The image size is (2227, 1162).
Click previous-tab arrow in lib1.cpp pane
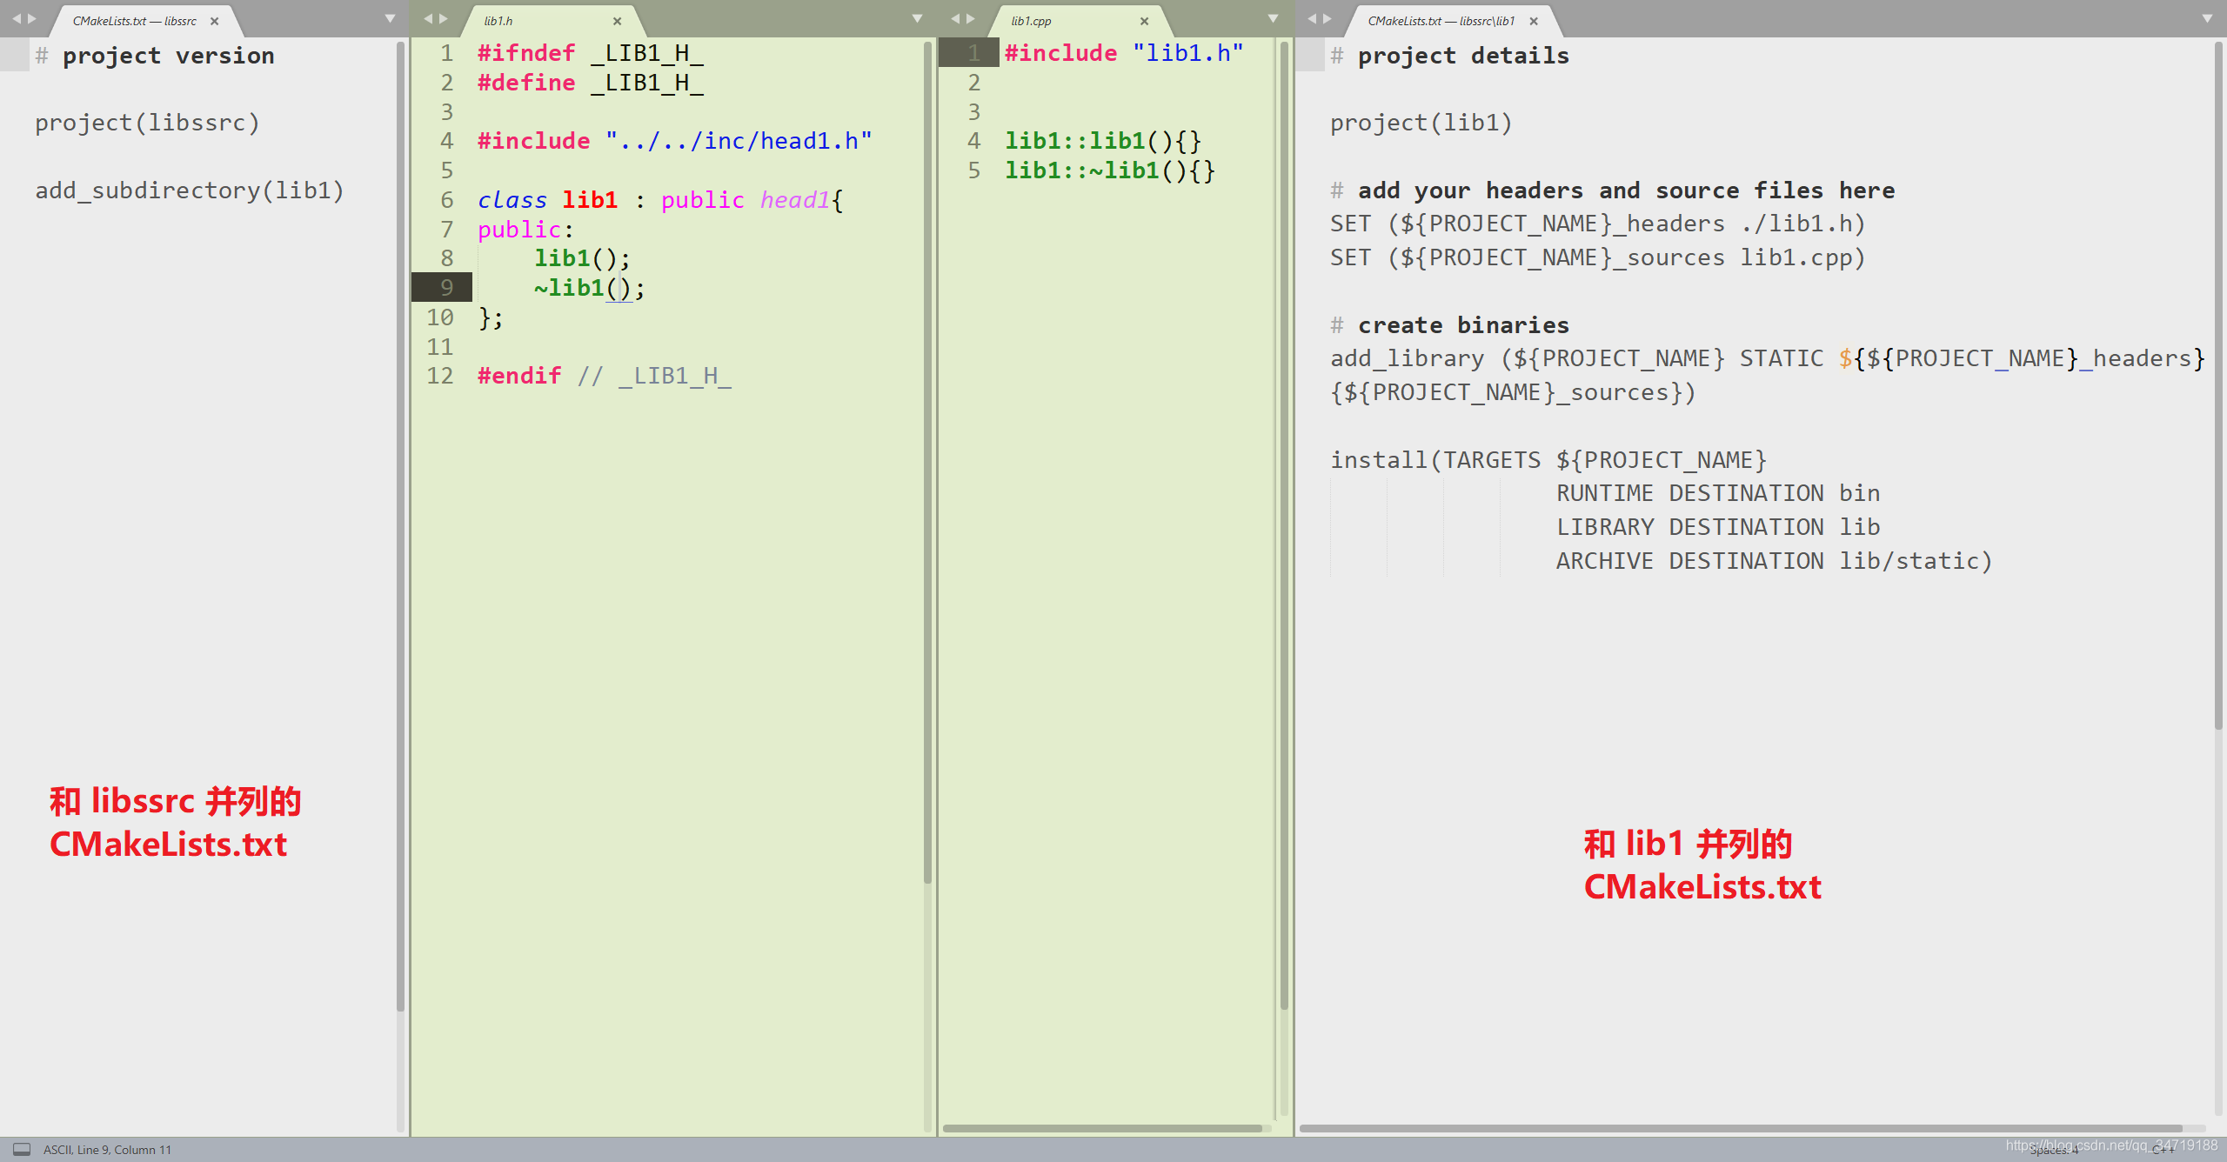(x=955, y=18)
